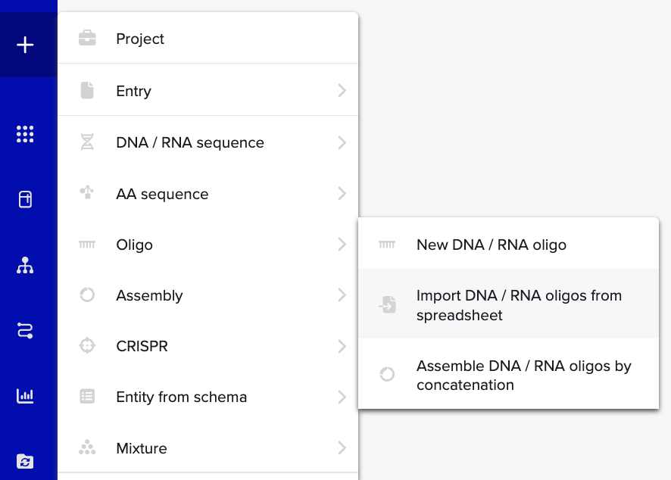671x480 pixels.
Task: Click the DNA helix icon in menu
Action: [x=87, y=142]
